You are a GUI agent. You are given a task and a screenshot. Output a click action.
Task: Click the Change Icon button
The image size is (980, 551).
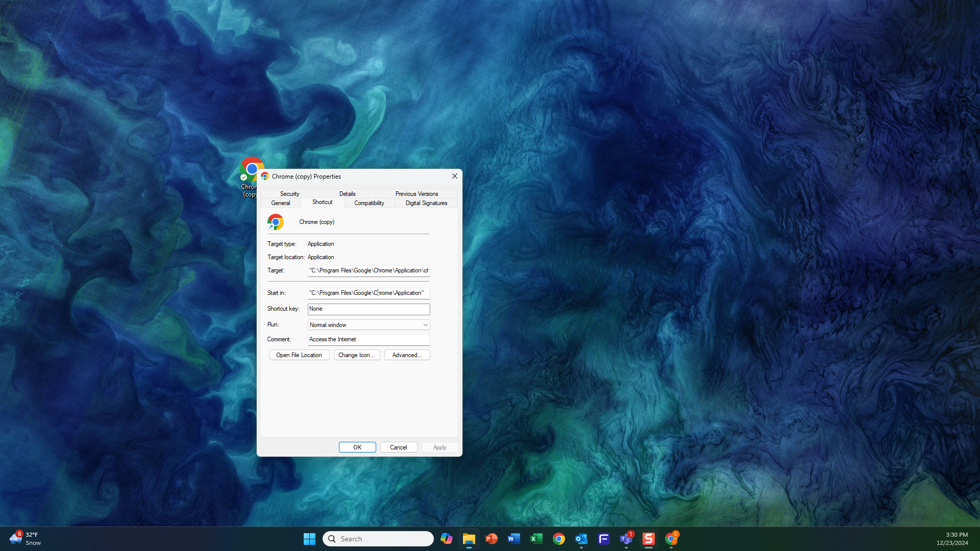(x=356, y=355)
